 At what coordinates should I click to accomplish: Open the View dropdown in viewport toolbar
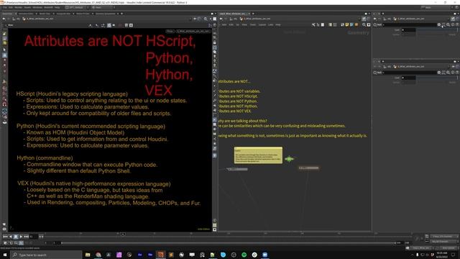[11, 25]
